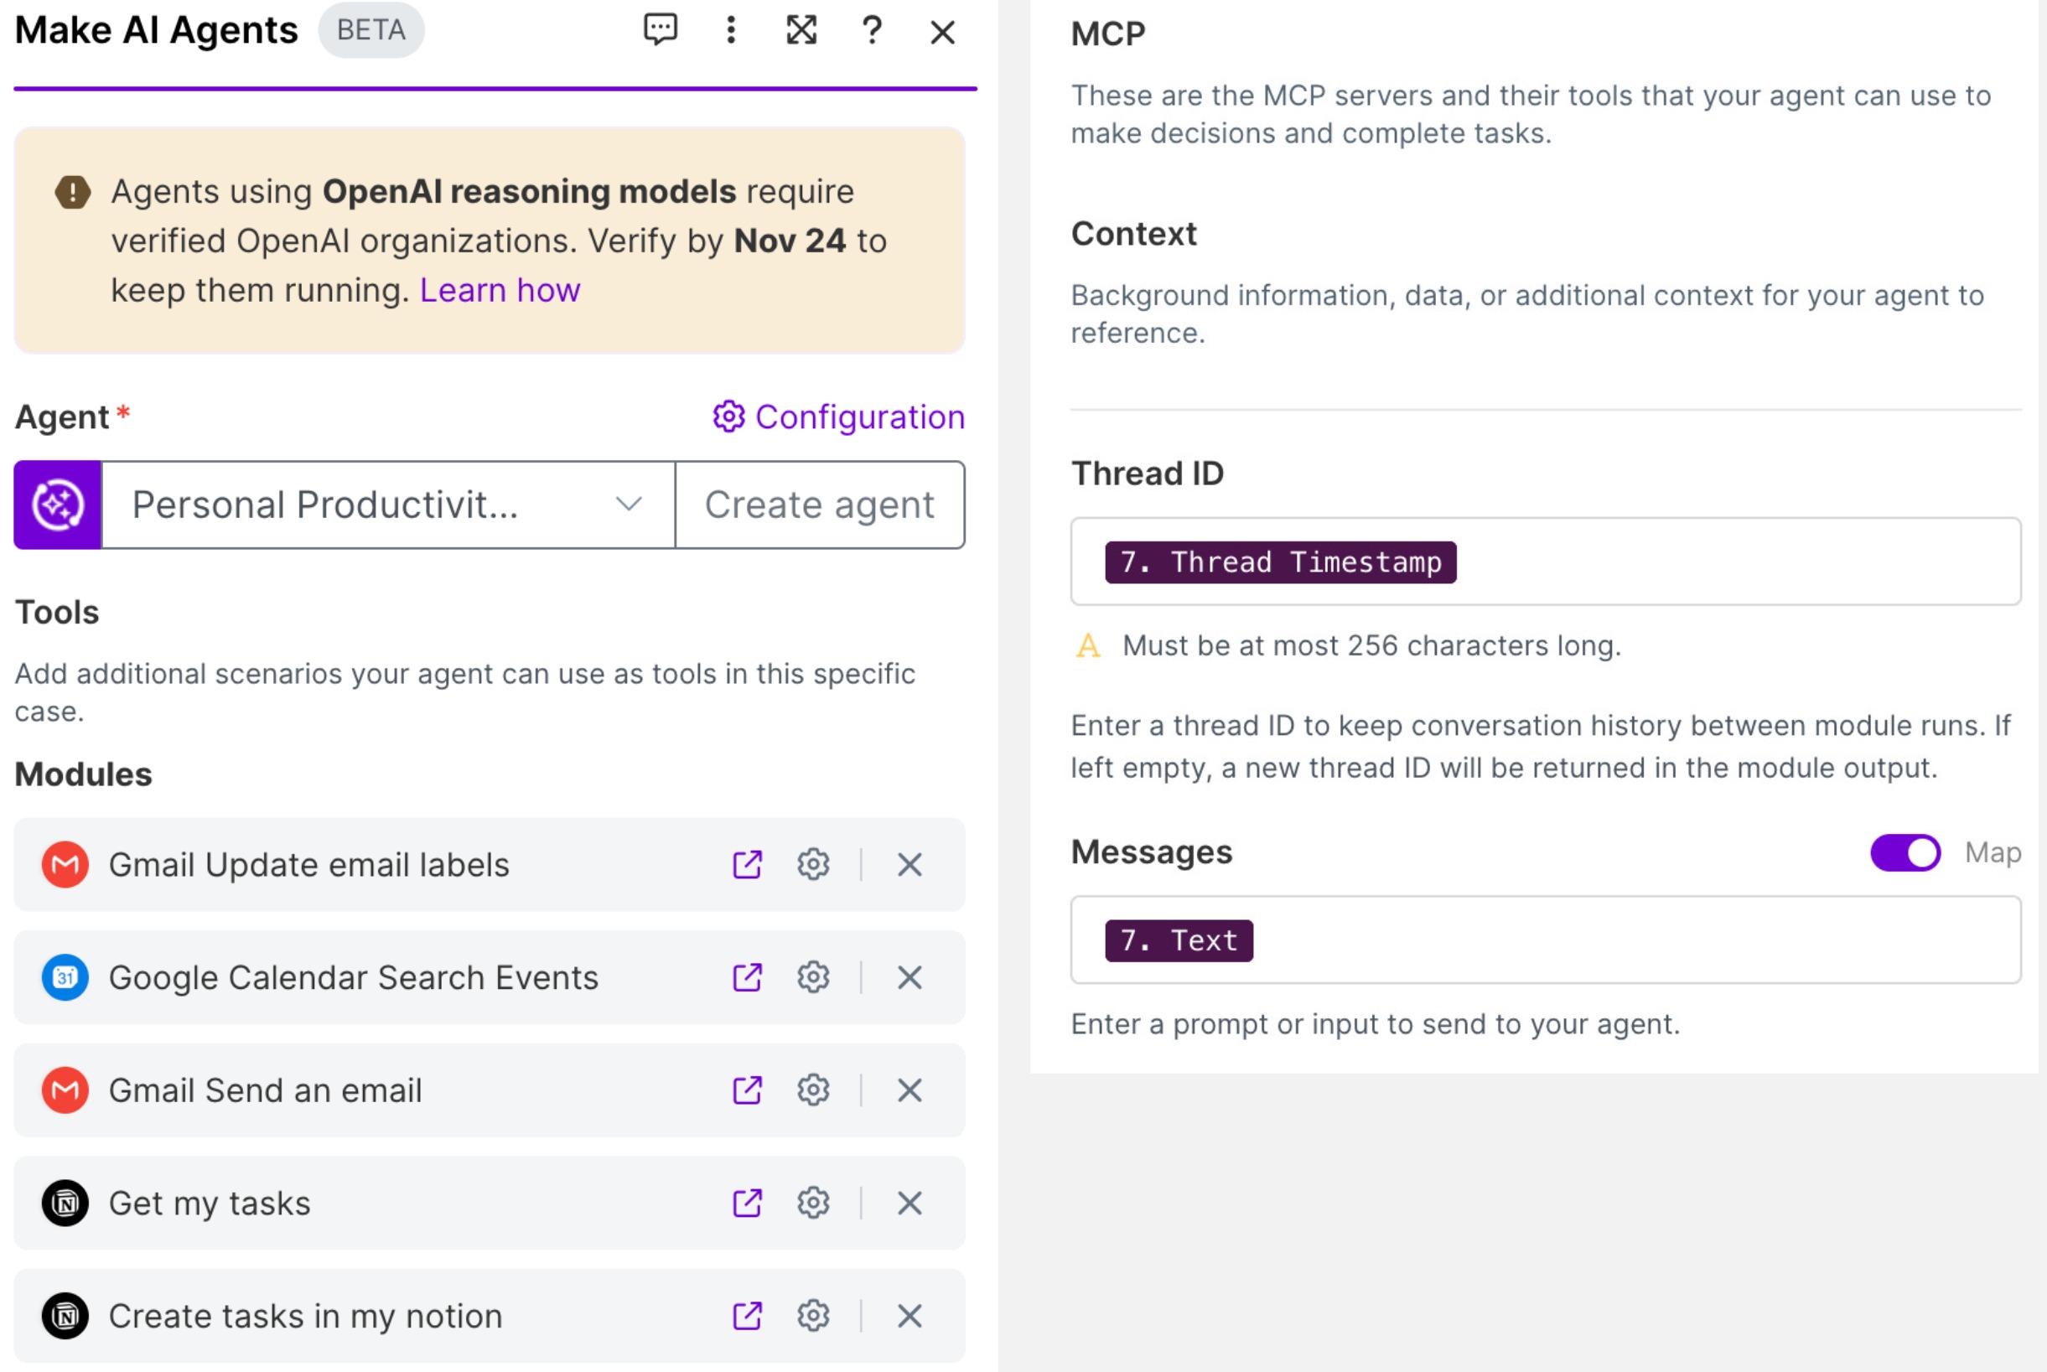2047x1372 pixels.
Task: Click the Notion icon beside Get my tasks
Action: pos(65,1204)
